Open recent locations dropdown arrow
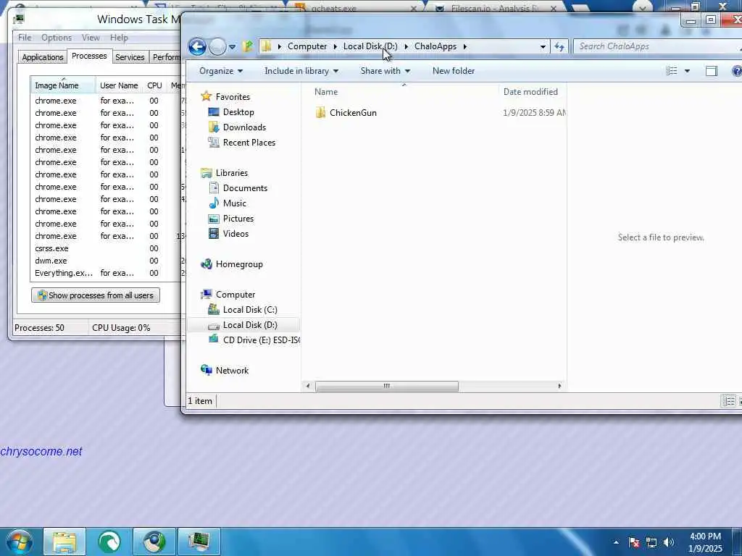This screenshot has height=556, width=742. (x=233, y=47)
